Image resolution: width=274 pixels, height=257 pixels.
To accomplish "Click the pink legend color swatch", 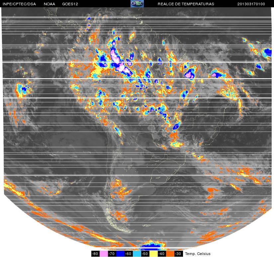I will coord(104,253).
